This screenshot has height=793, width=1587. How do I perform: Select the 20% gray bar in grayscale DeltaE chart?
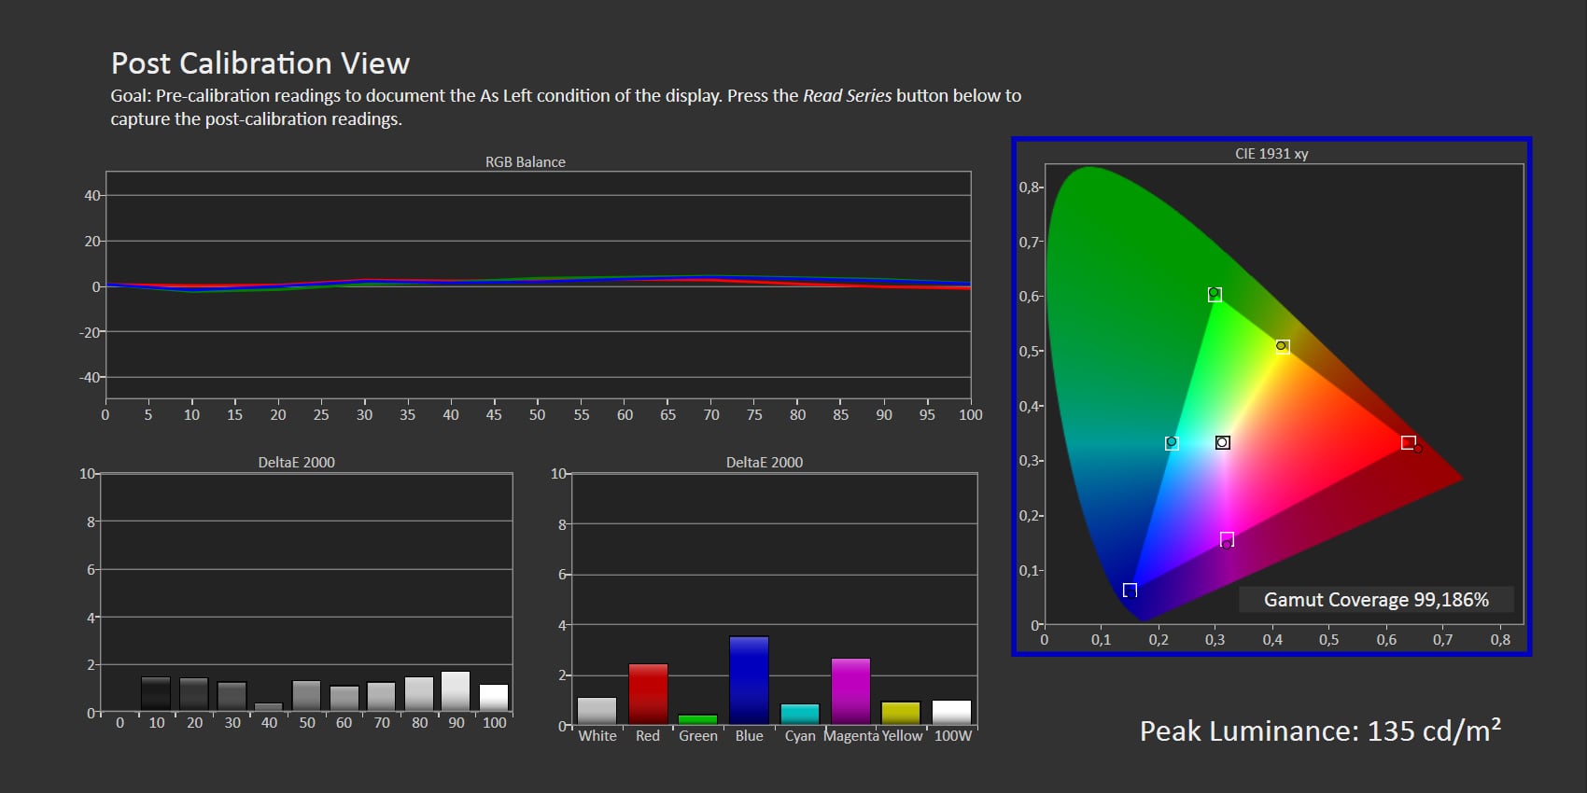[194, 694]
